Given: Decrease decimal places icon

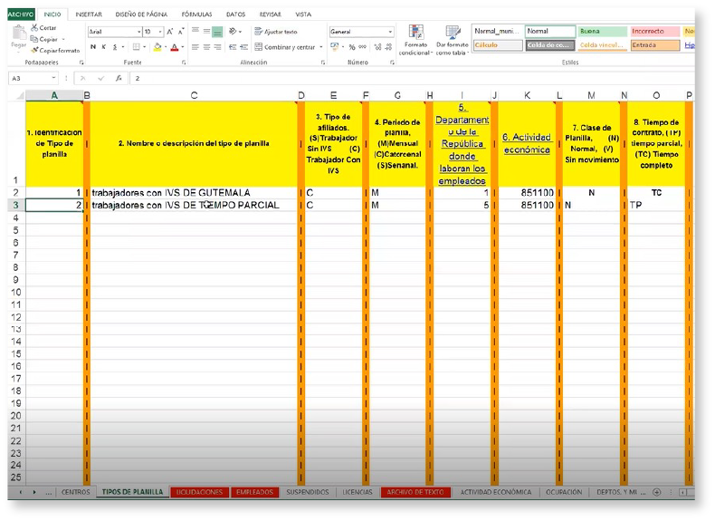Looking at the screenshot, I should (388, 47).
